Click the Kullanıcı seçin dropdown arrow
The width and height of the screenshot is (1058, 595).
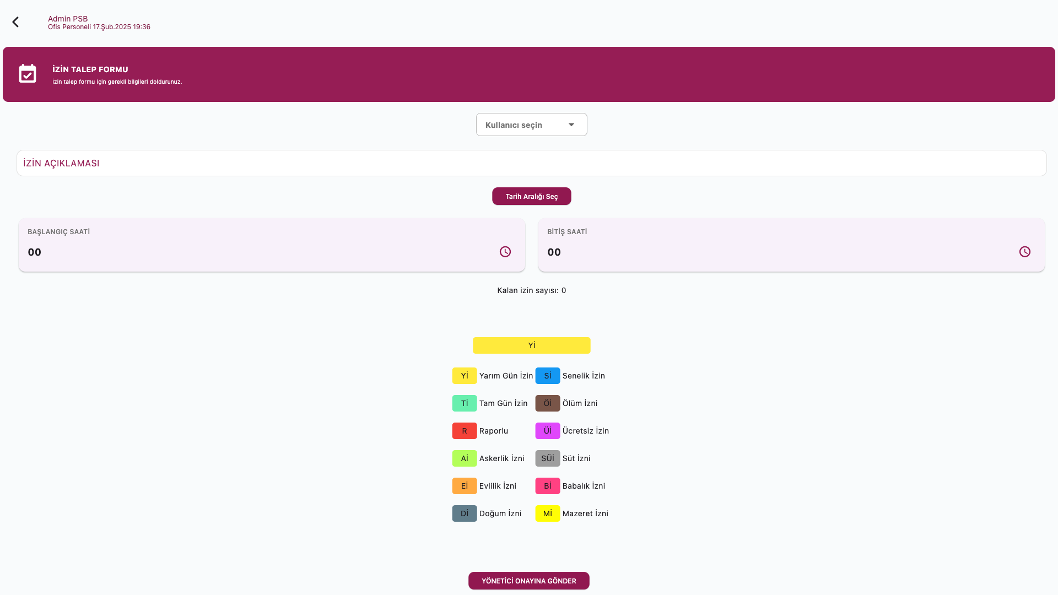571,125
